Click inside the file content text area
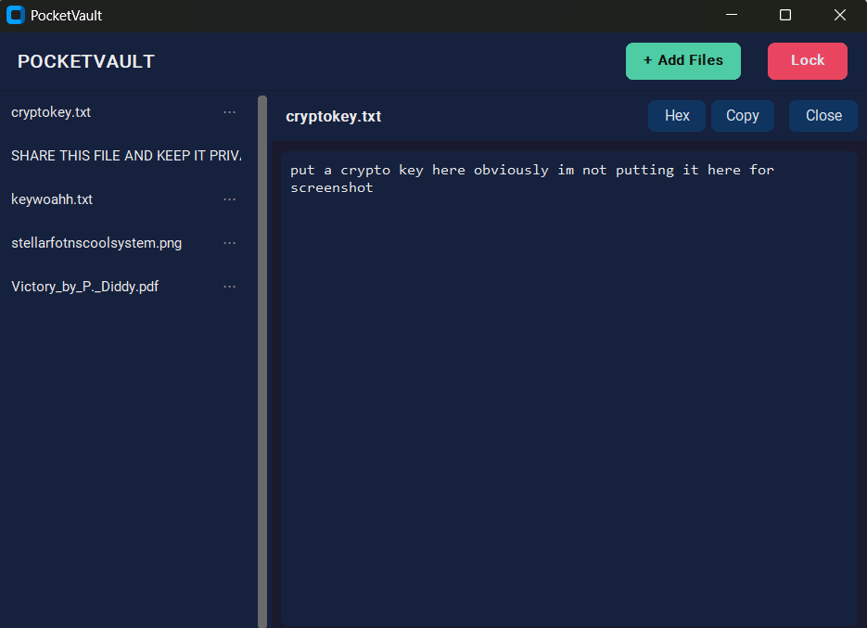Viewport: 867px width, 628px height. pos(569,389)
